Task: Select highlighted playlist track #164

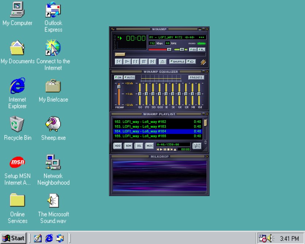Action: [x=158, y=131]
